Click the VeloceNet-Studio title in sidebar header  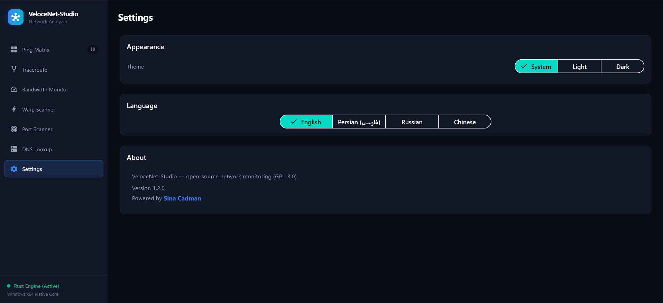click(53, 14)
